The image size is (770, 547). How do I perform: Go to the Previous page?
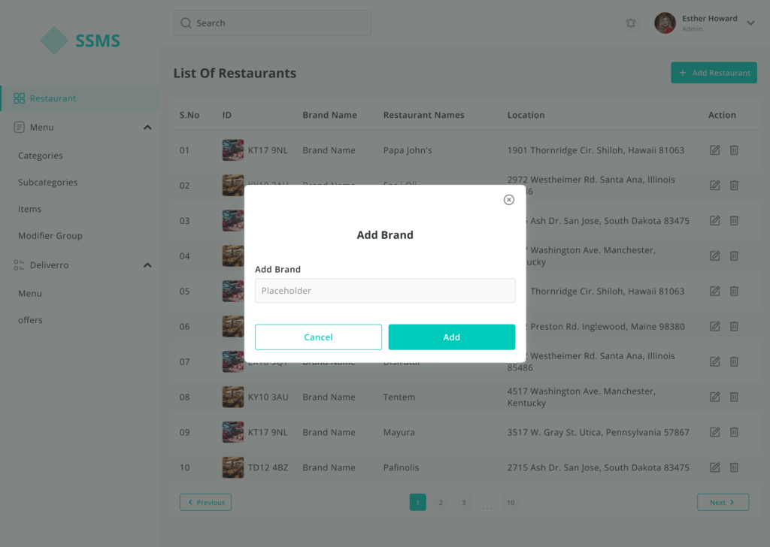point(206,503)
